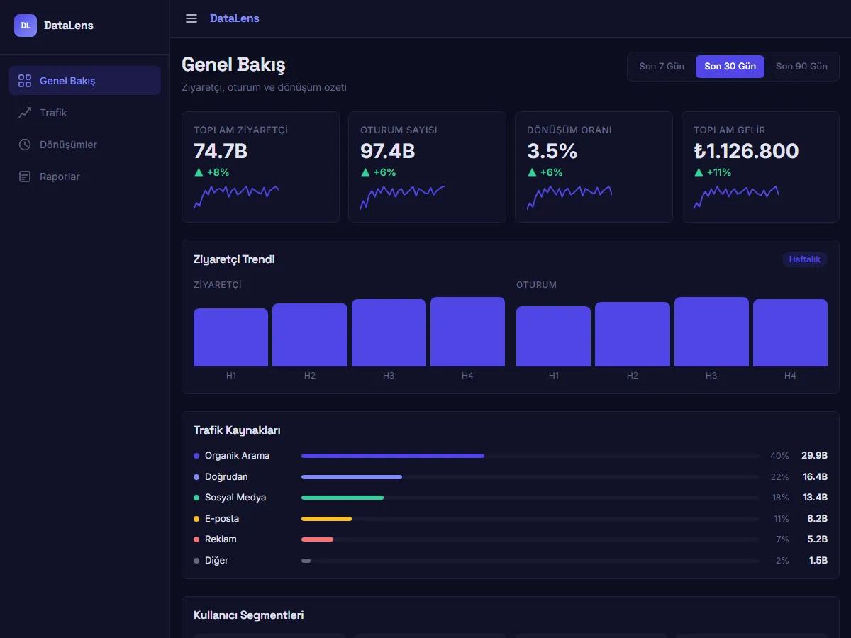This screenshot has height=638, width=851.
Task: Click the DL logo icon
Action: tap(26, 26)
